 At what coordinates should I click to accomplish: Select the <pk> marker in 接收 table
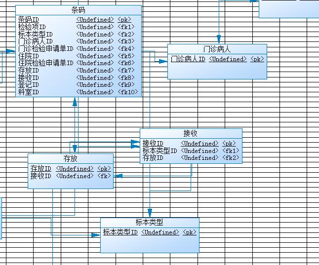(x=229, y=144)
